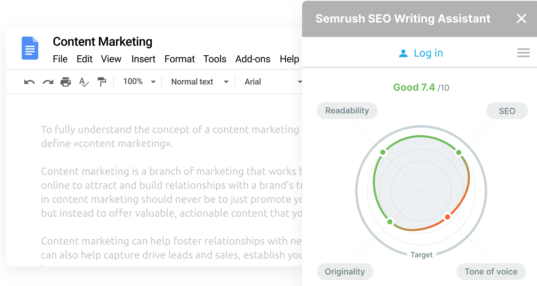
Task: Click the Log in link
Action: pos(428,53)
